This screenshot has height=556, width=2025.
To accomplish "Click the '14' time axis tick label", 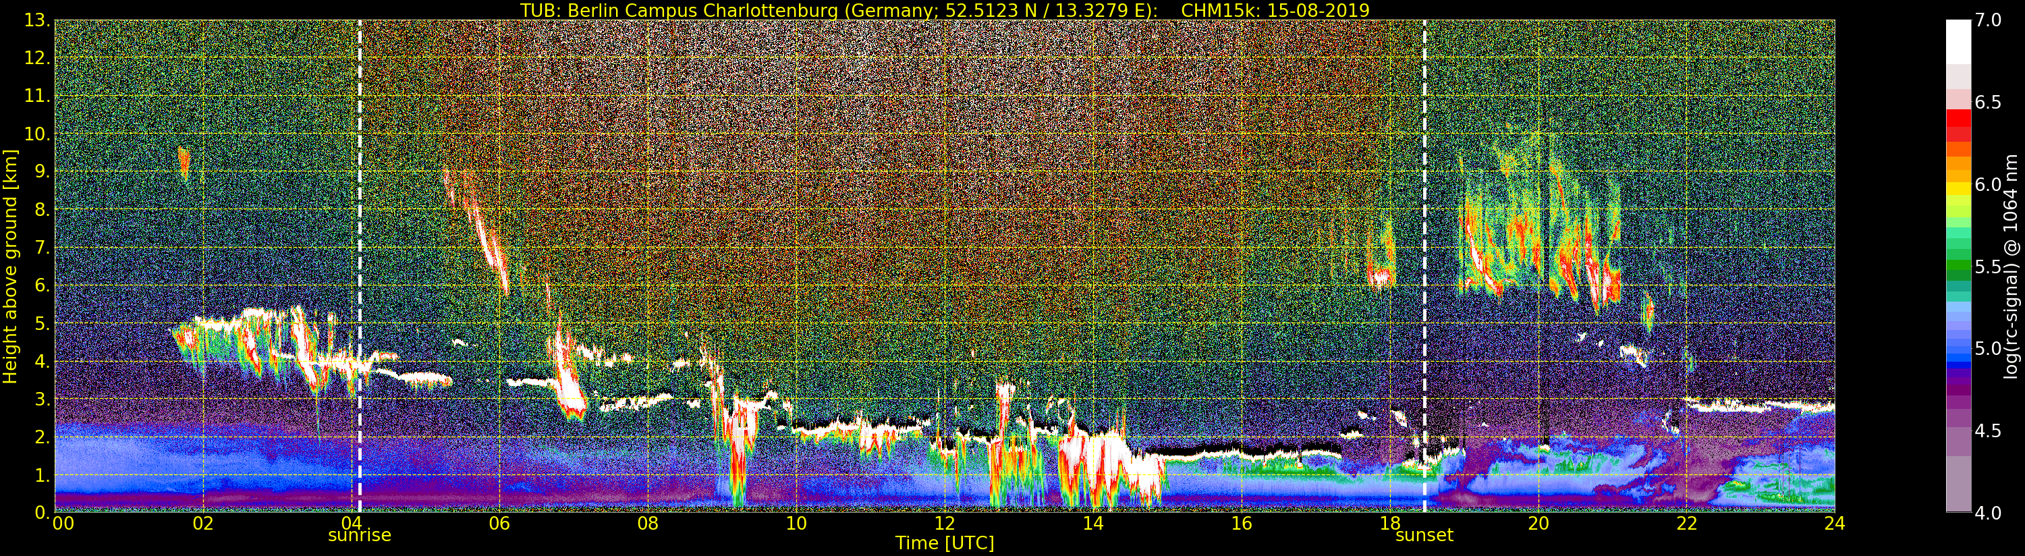I will point(1092,524).
